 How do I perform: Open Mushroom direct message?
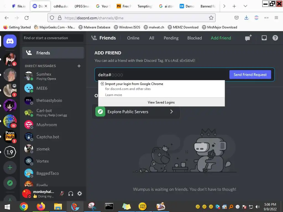pos(53,125)
